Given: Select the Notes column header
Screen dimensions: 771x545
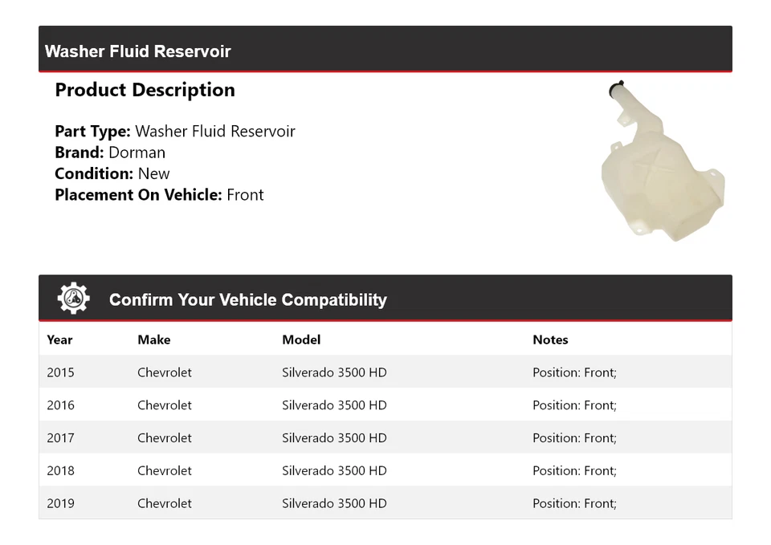Looking at the screenshot, I should point(550,340).
